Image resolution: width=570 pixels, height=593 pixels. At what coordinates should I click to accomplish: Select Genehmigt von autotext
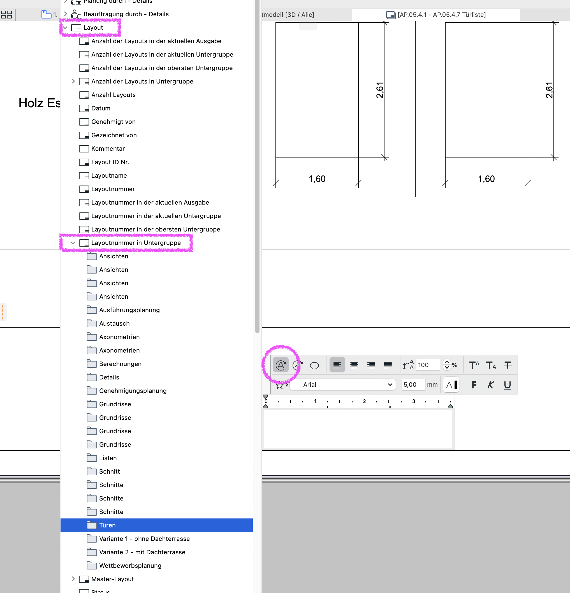point(156,122)
